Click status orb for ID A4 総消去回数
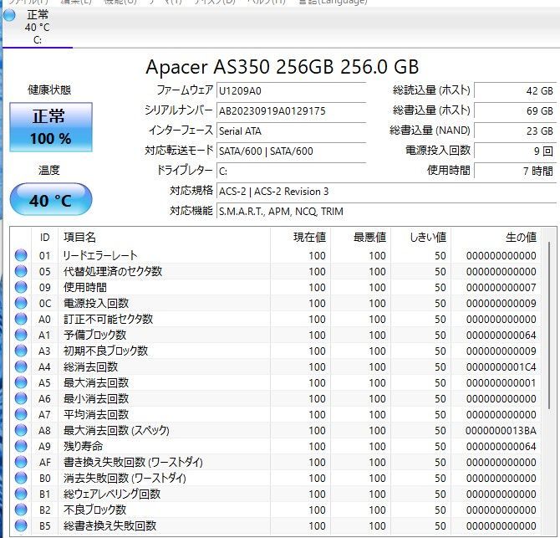Viewport: 560px width, 538px height. (21, 366)
